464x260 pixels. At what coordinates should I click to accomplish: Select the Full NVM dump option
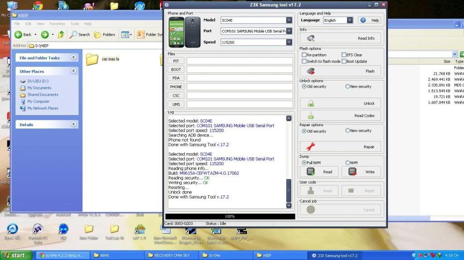click(x=304, y=162)
